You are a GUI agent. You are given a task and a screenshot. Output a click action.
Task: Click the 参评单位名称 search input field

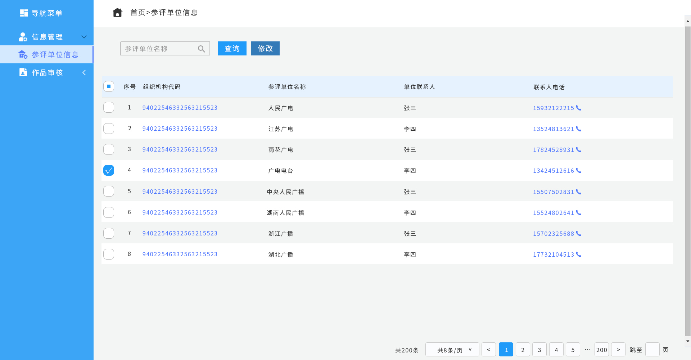(x=158, y=49)
